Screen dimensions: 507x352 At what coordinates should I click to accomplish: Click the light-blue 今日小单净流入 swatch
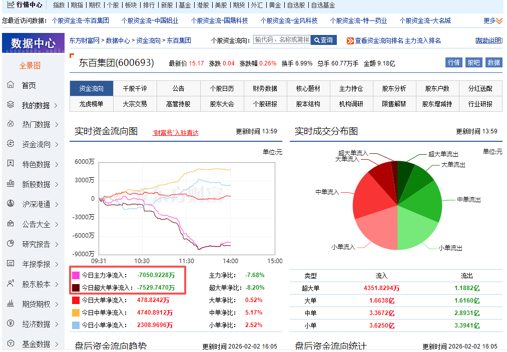[76, 325]
